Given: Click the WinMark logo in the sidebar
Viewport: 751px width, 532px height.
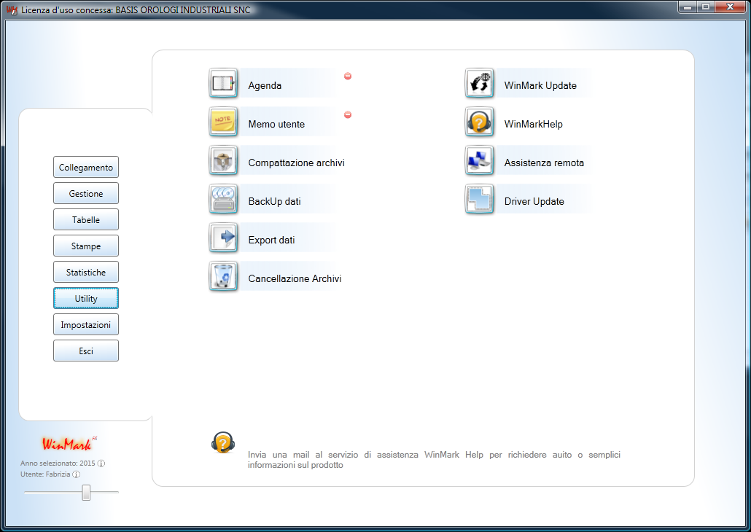Looking at the screenshot, I should tap(69, 443).
